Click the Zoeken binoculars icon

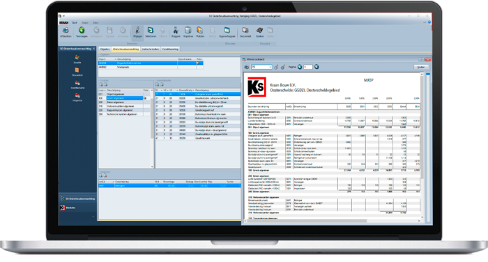(260, 32)
